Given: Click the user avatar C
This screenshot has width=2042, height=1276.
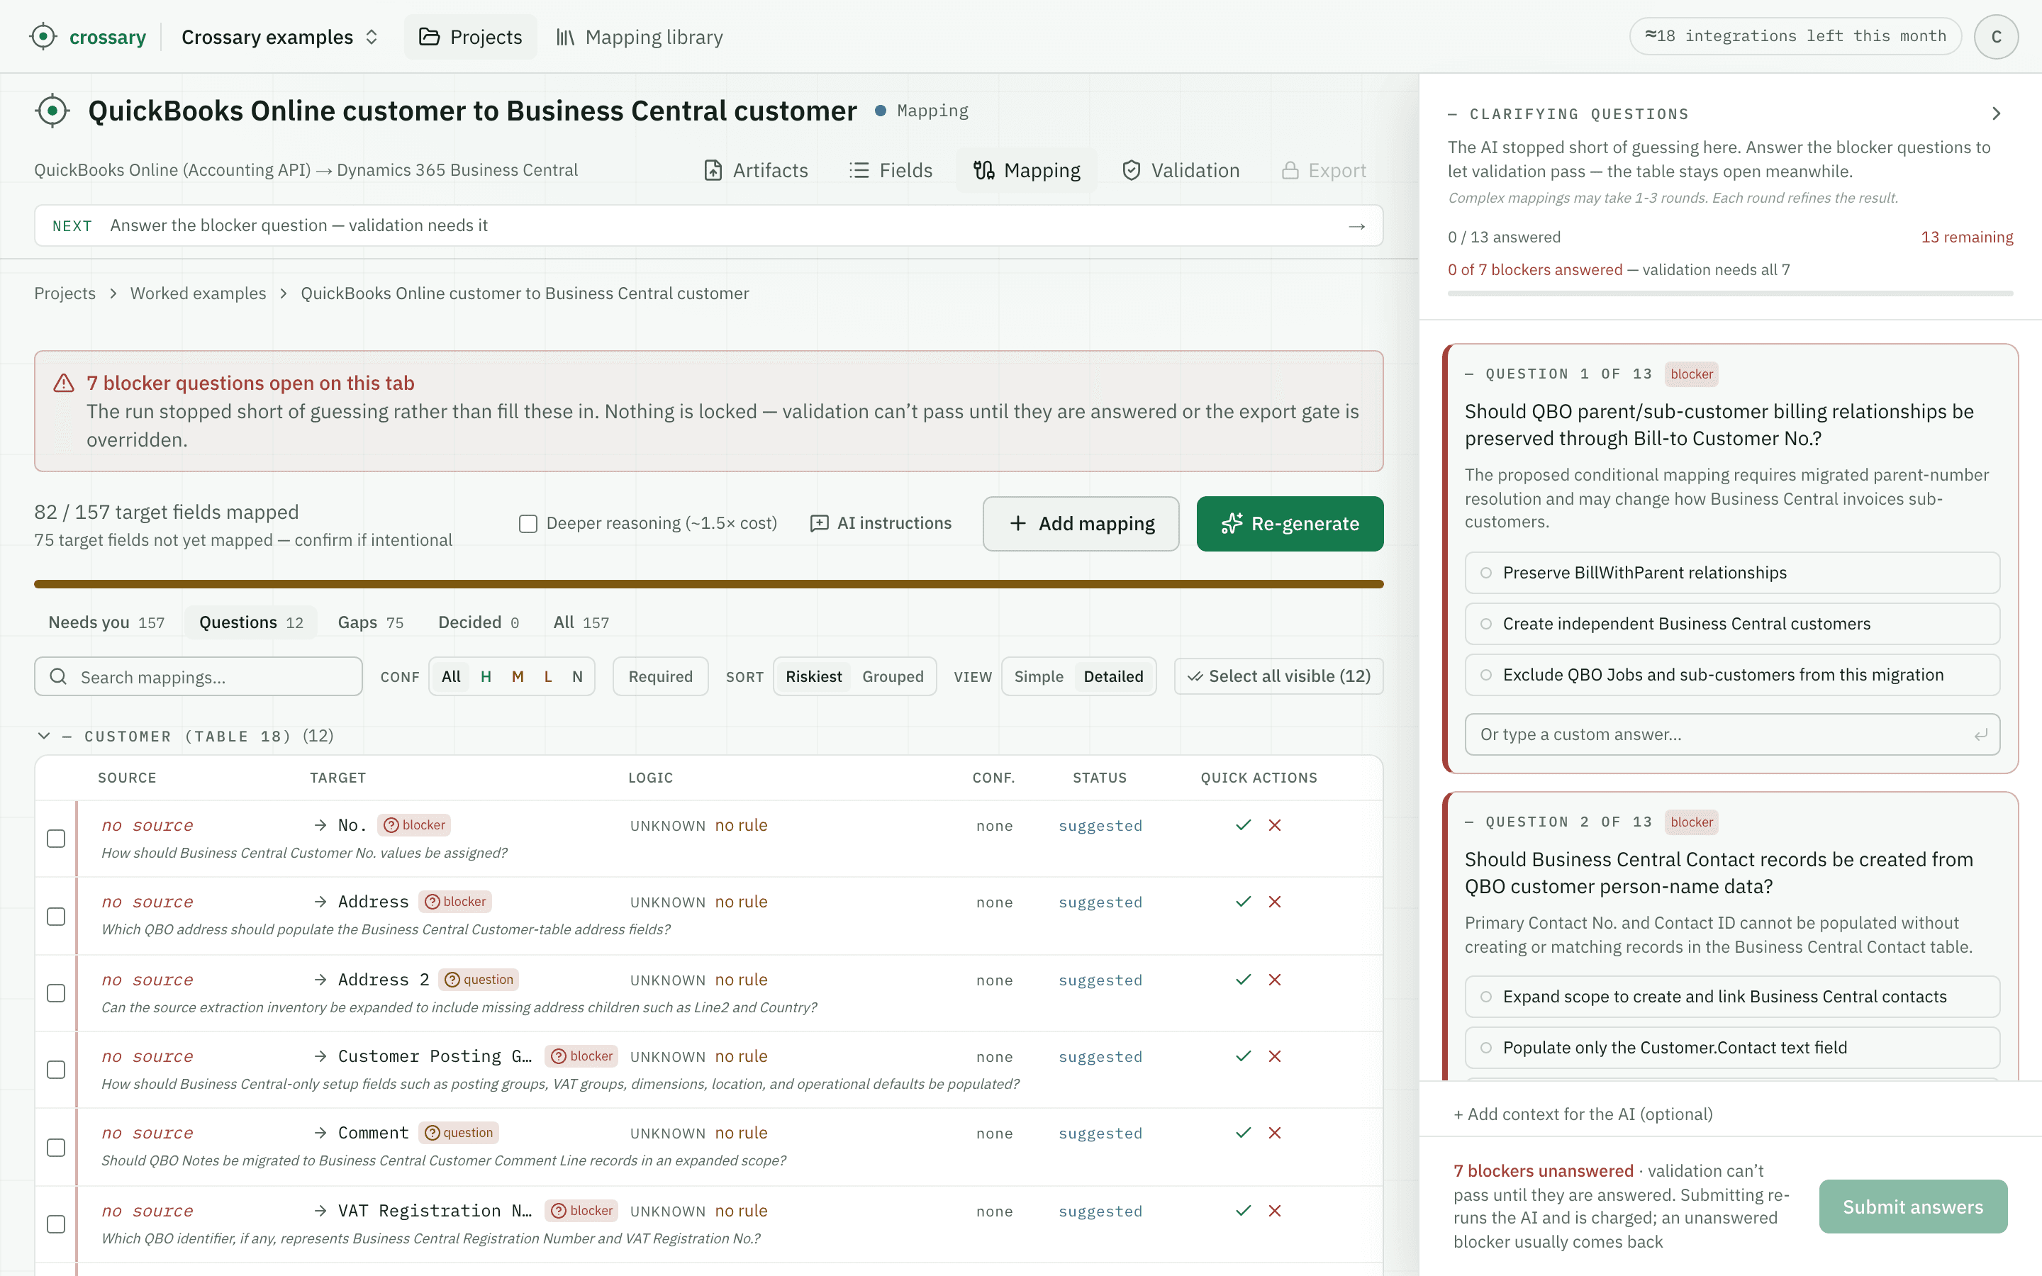Looking at the screenshot, I should [1996, 36].
